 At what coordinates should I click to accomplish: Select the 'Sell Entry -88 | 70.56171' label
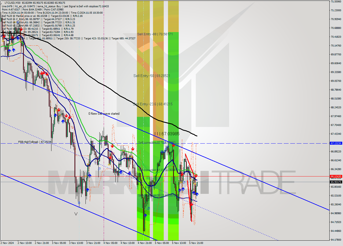point(155,34)
